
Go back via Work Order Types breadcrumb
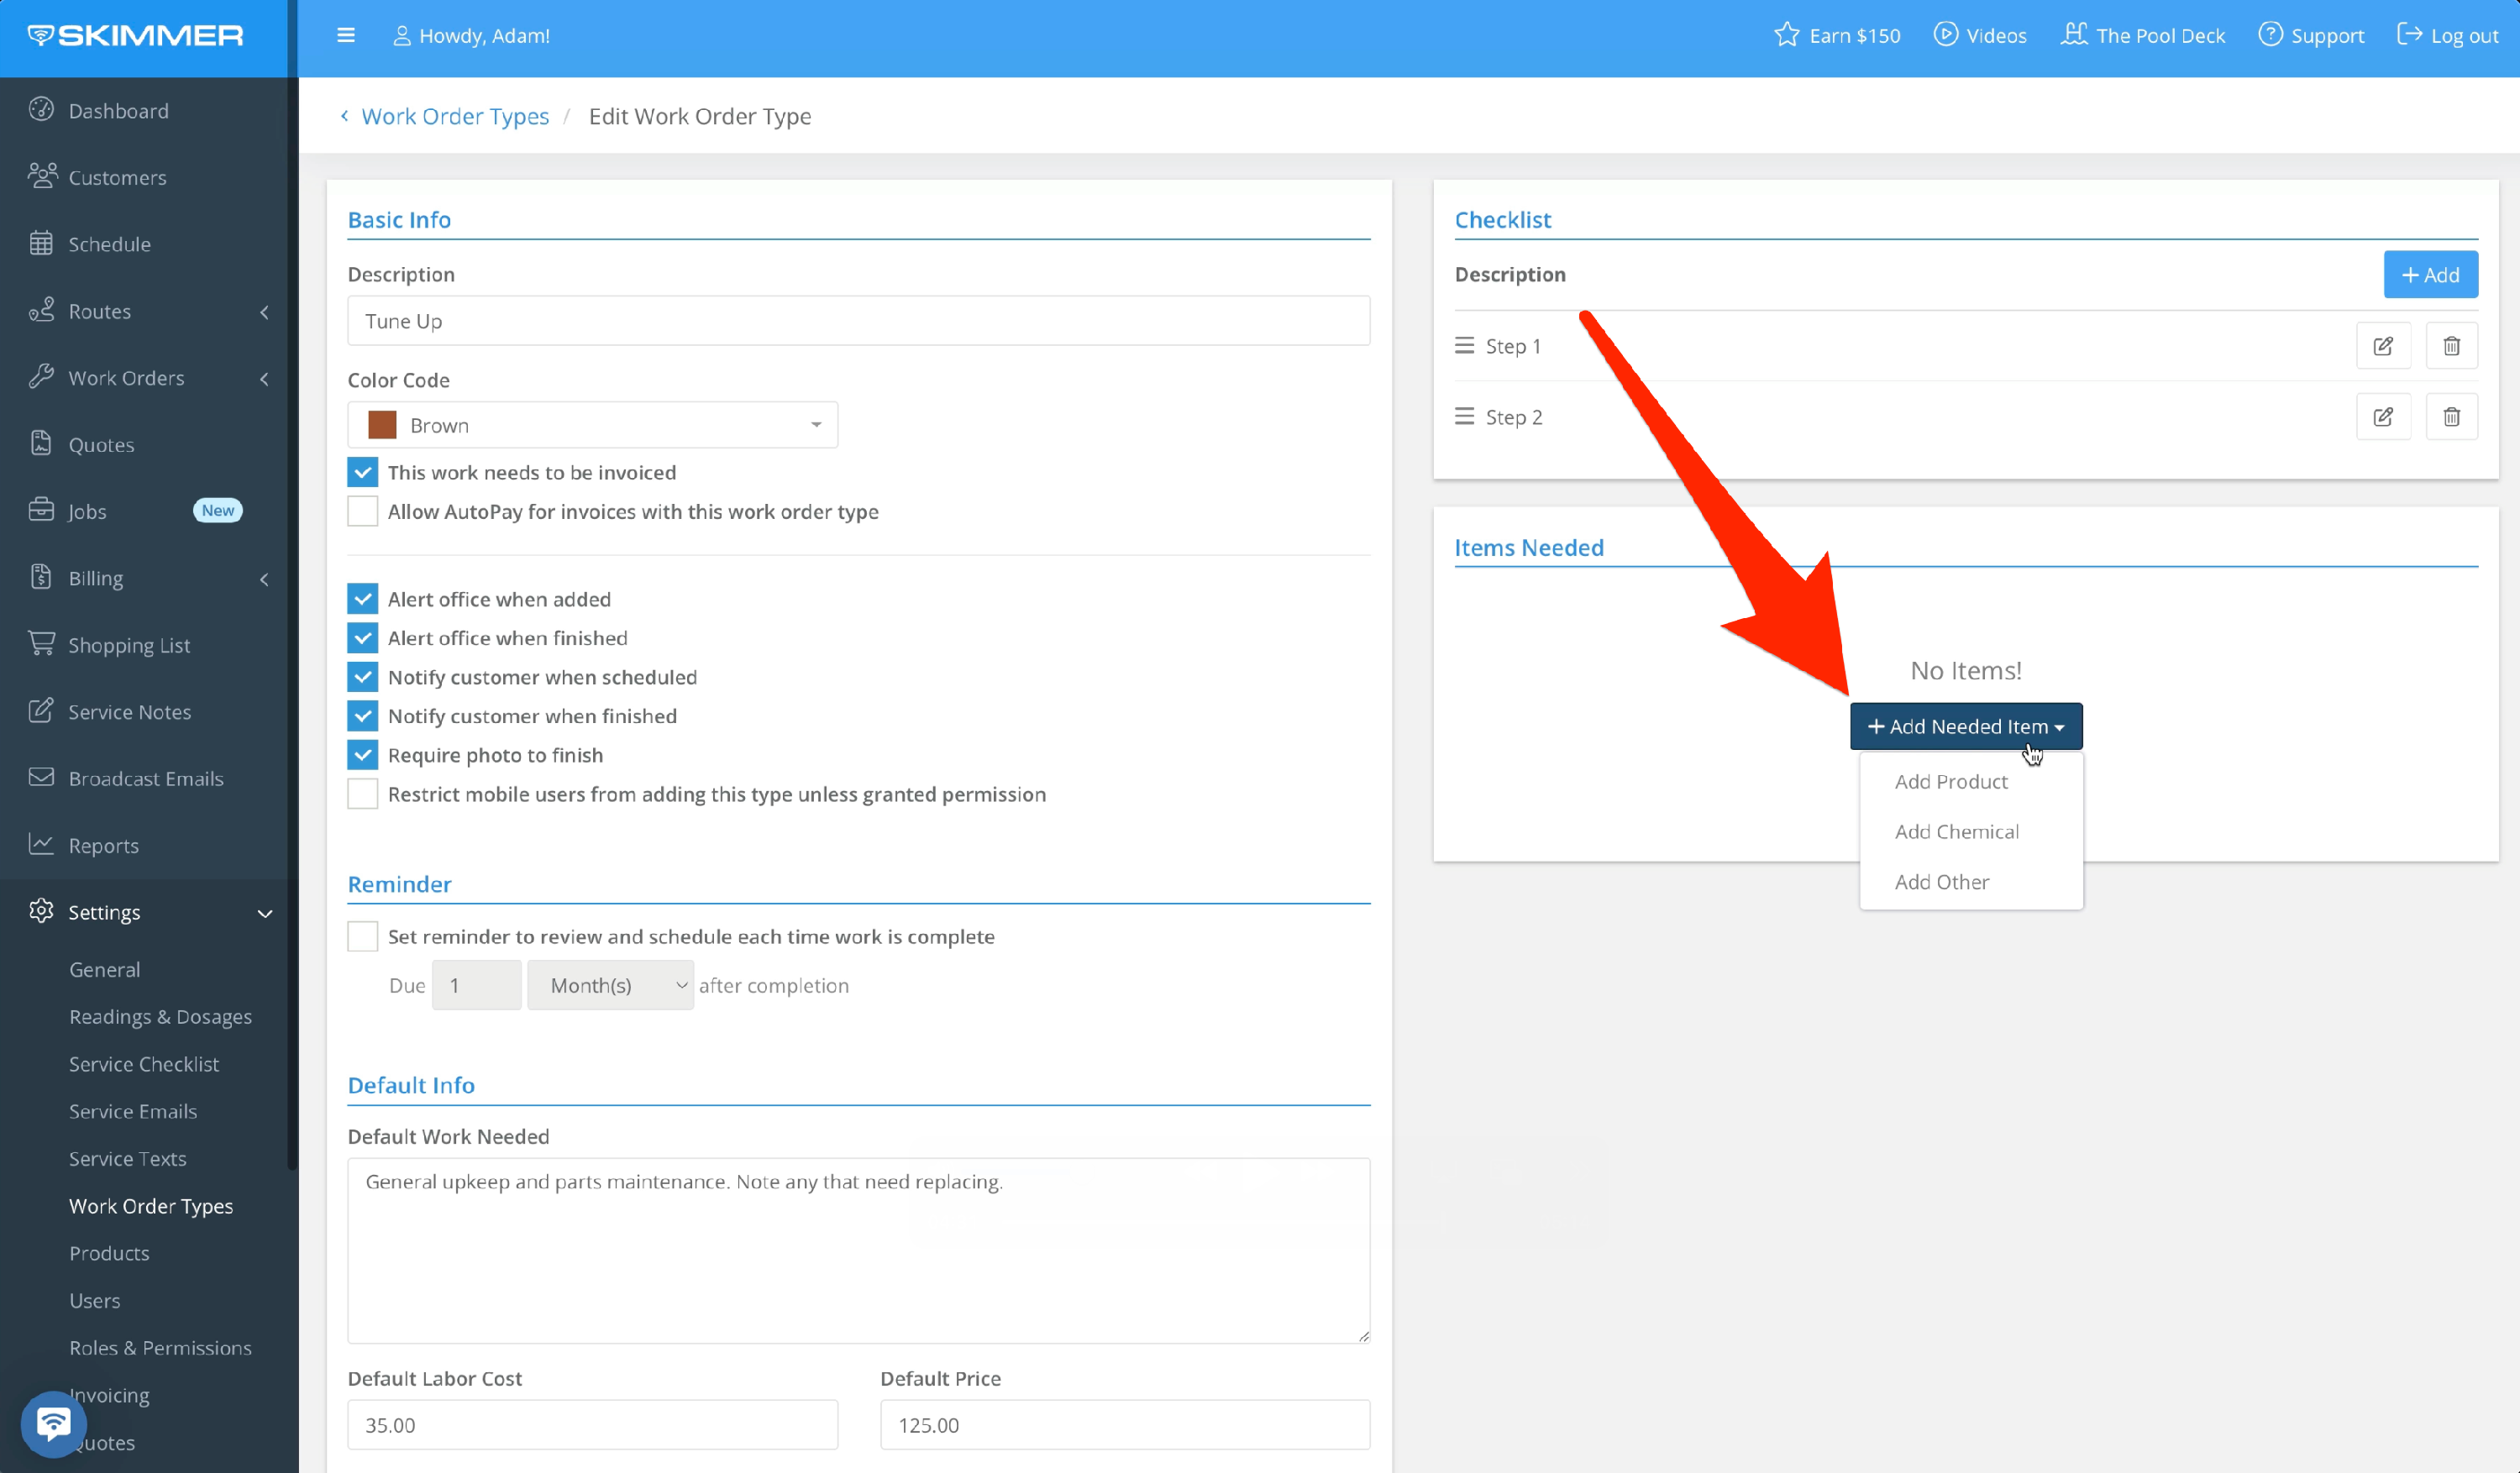[x=454, y=116]
